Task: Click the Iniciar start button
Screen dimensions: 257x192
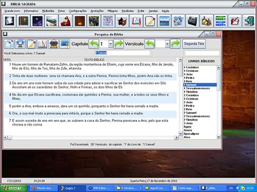Action: coord(14,188)
